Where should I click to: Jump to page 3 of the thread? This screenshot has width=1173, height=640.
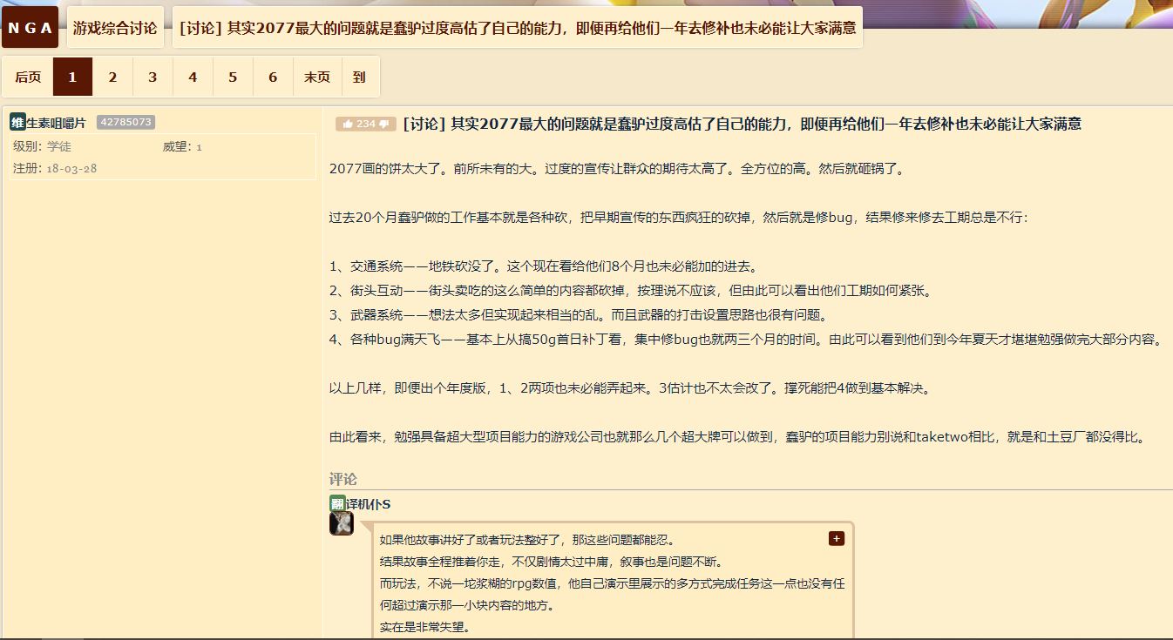coord(153,77)
